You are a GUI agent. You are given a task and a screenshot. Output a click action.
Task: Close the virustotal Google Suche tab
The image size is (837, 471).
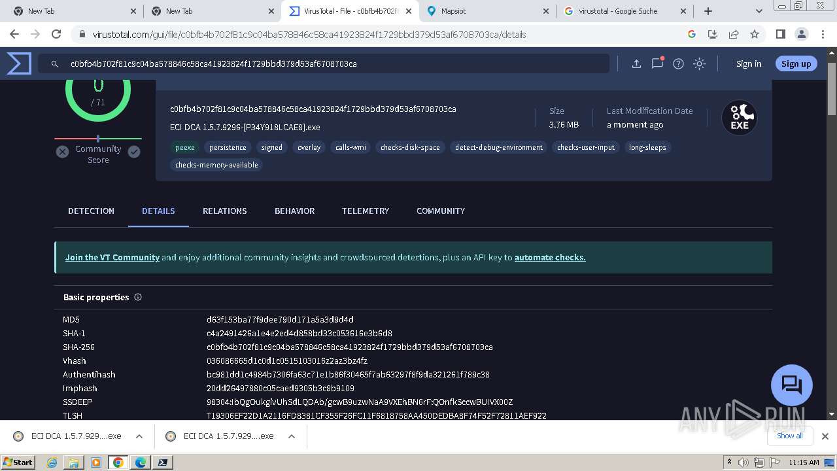click(x=683, y=11)
